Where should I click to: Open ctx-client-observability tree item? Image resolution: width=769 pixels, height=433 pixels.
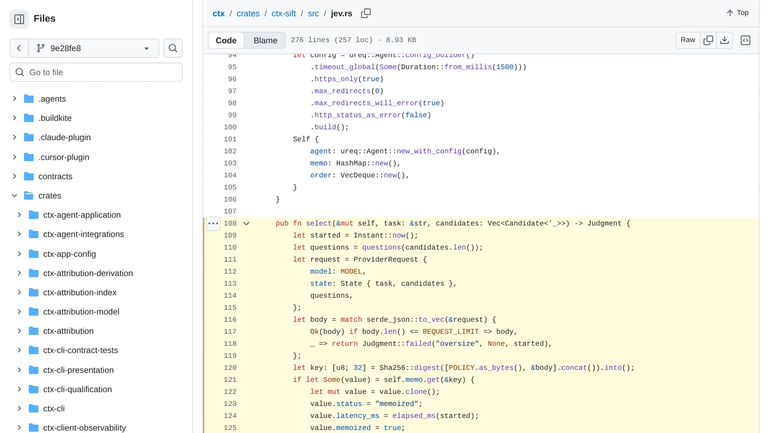tap(85, 428)
